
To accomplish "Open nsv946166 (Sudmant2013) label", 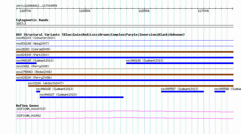I will (55, 89).
